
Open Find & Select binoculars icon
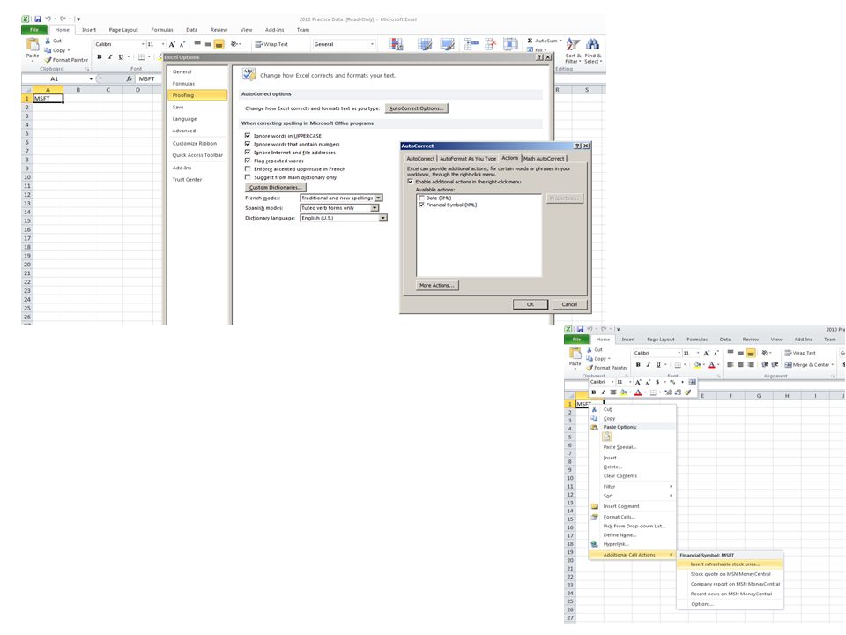click(592, 50)
